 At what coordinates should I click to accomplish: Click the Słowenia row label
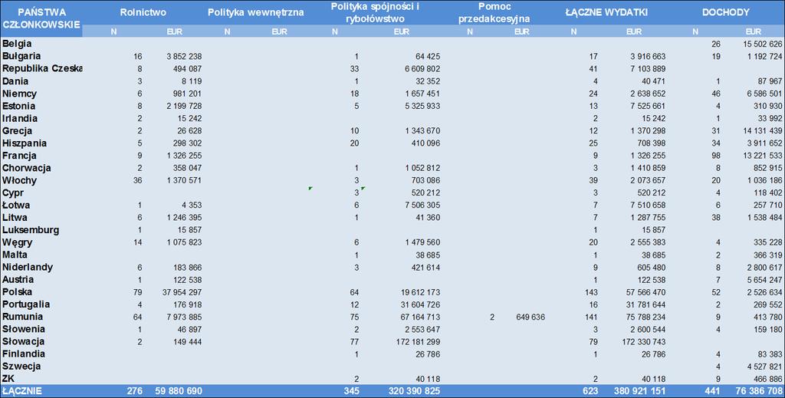24,329
